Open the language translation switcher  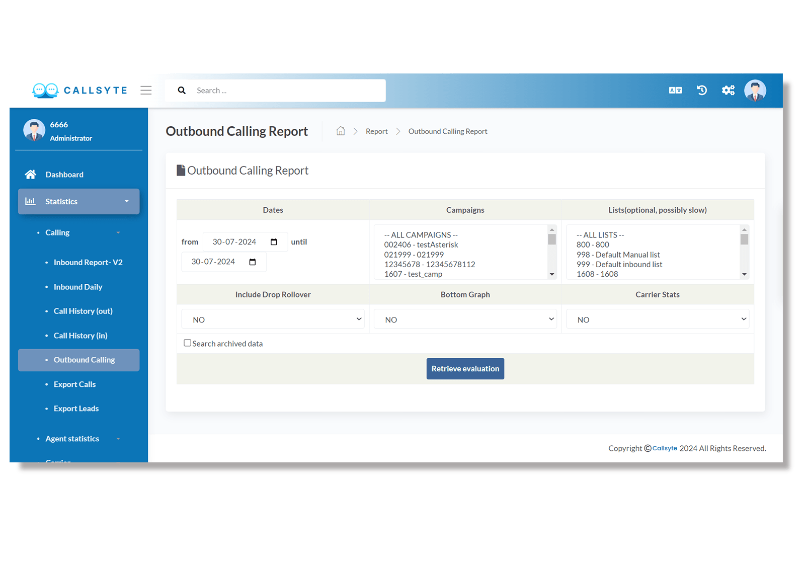click(x=675, y=90)
